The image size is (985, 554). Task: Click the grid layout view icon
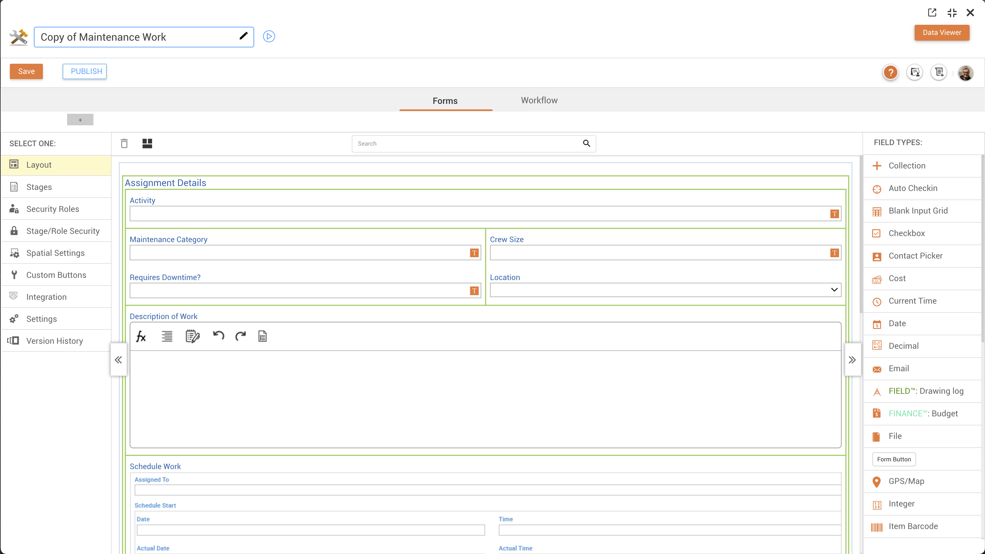[147, 143]
